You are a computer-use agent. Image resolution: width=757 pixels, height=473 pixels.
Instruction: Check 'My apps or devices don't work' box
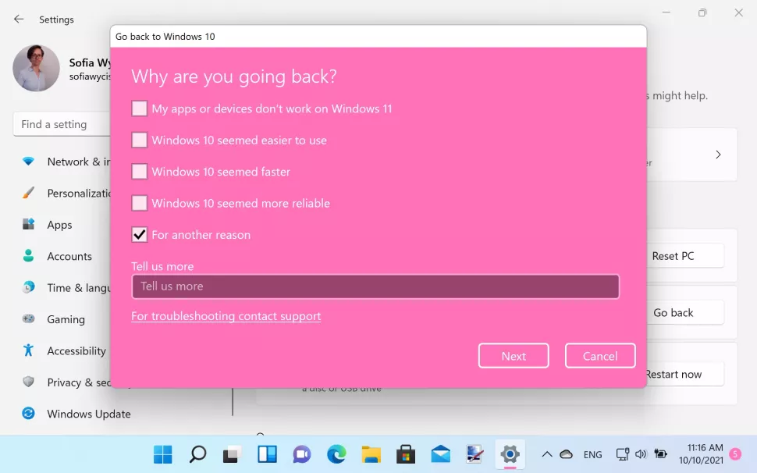[x=140, y=108]
